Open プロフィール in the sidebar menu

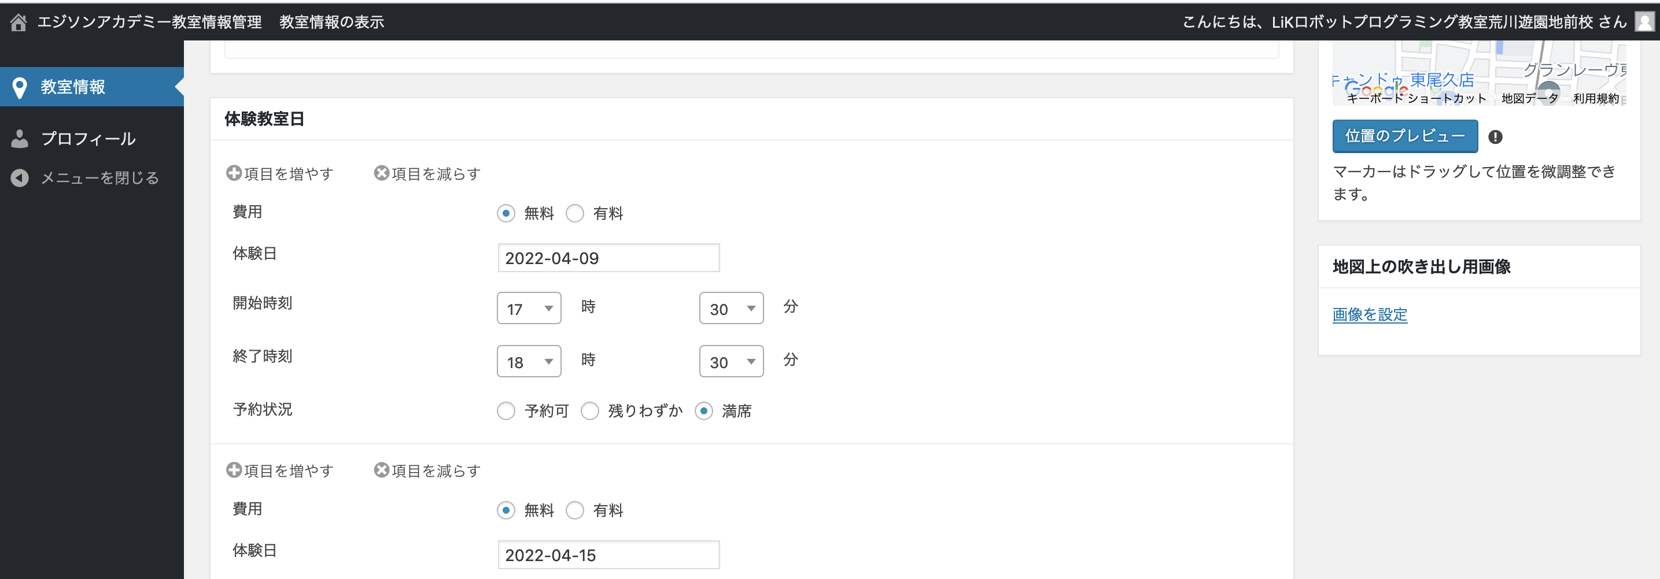pyautogui.click(x=91, y=139)
